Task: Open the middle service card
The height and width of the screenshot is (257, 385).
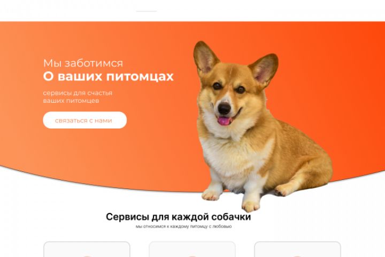Action: pyautogui.click(x=192, y=249)
